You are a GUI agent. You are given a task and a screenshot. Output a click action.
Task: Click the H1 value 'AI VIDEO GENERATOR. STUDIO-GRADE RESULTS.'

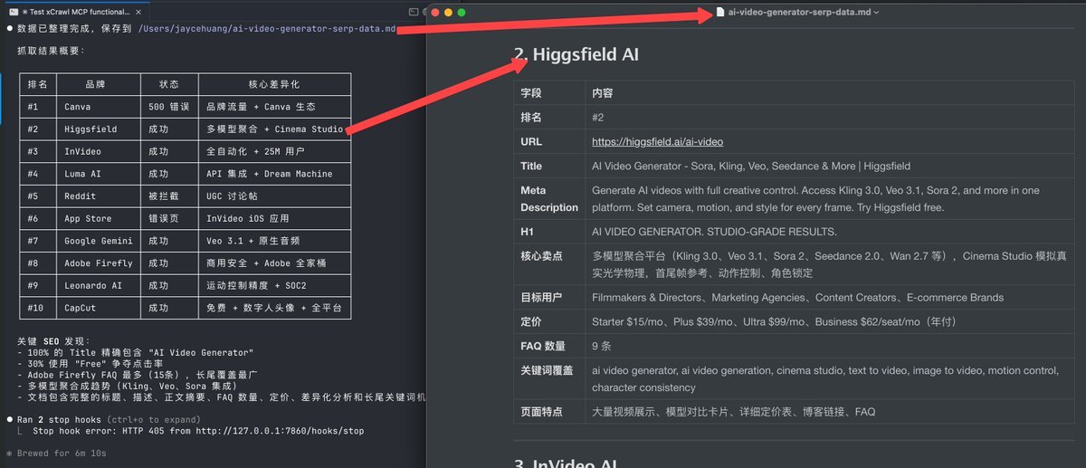click(x=714, y=232)
